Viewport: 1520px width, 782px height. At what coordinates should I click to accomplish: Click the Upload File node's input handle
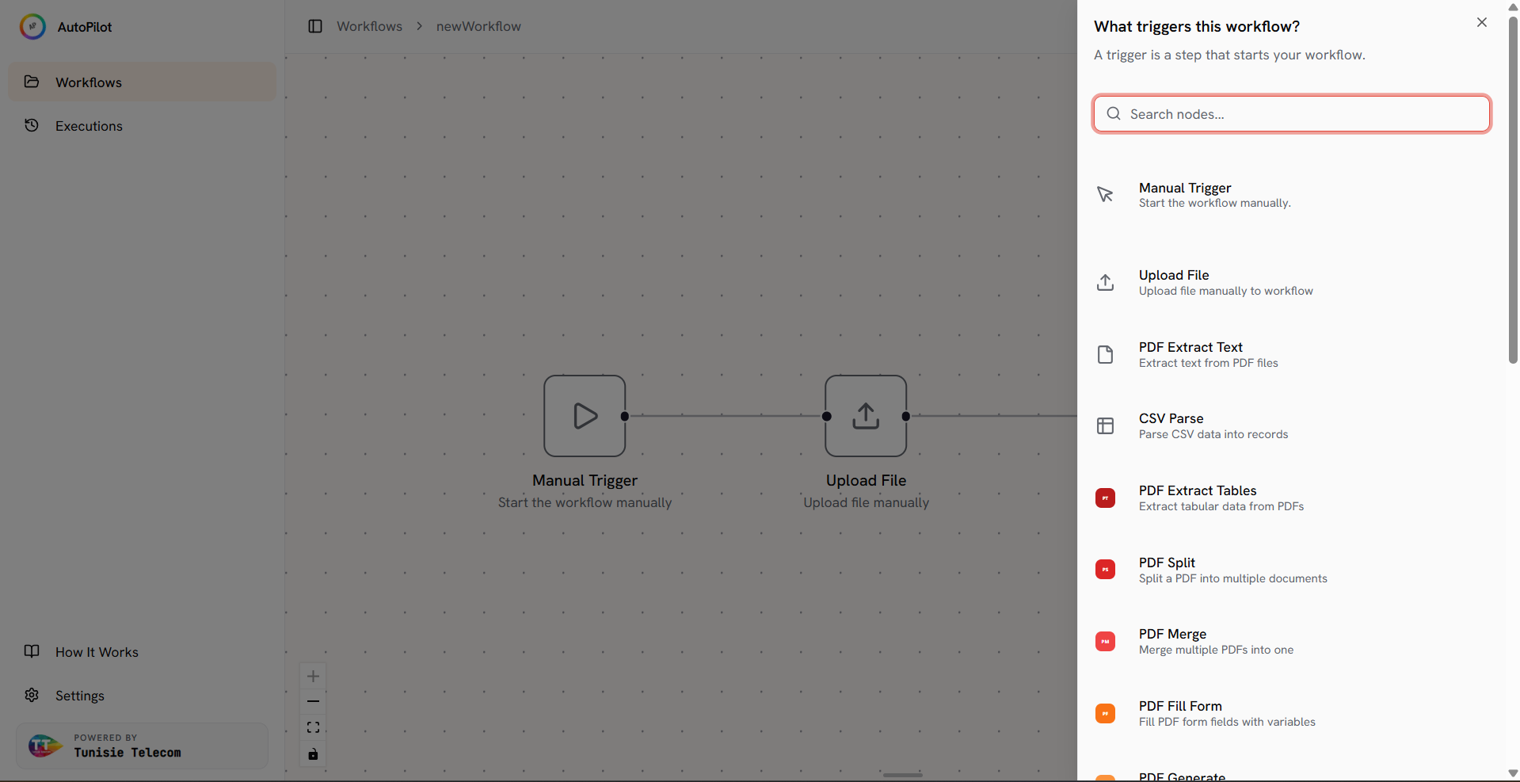tap(827, 416)
